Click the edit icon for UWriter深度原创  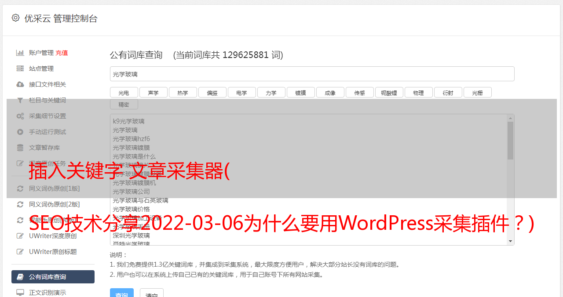[x=20, y=236]
